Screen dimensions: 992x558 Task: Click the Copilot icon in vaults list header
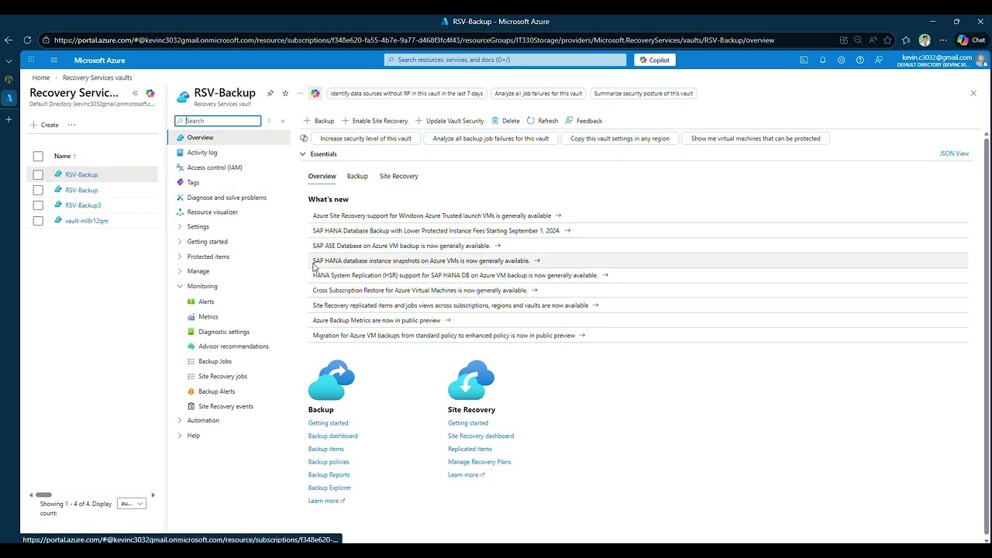[x=150, y=93]
